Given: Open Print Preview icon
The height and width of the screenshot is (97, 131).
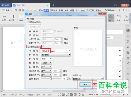Looking at the screenshot, I should pyautogui.click(x=24, y=10).
